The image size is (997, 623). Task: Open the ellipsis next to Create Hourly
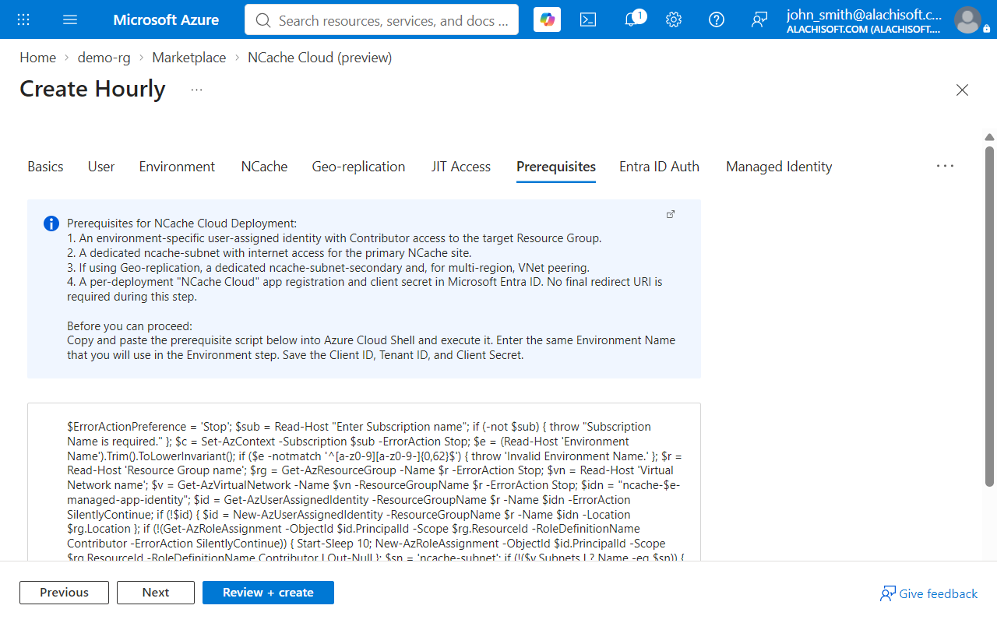196,90
